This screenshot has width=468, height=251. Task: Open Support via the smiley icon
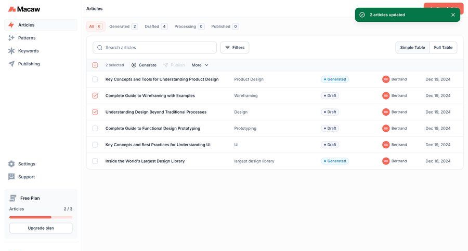[x=11, y=177]
